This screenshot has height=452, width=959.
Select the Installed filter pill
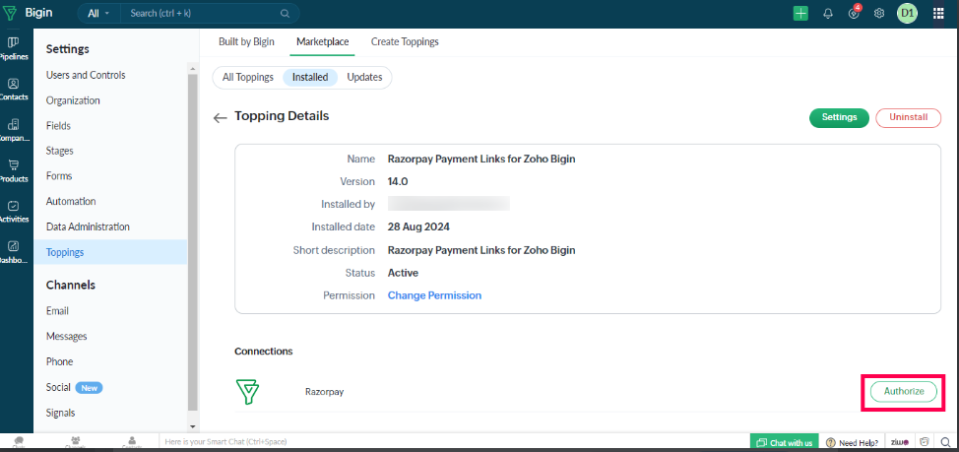pyautogui.click(x=310, y=77)
